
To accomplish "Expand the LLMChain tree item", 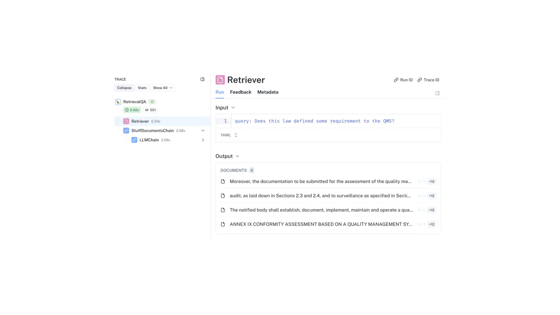I will (203, 140).
